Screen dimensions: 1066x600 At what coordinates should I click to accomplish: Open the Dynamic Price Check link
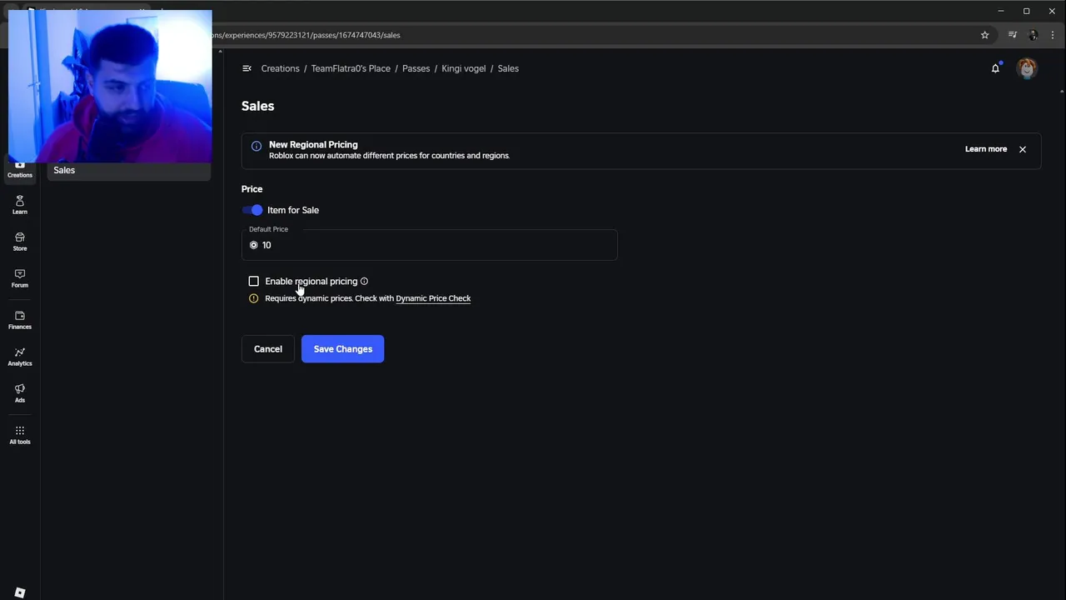coord(433,298)
